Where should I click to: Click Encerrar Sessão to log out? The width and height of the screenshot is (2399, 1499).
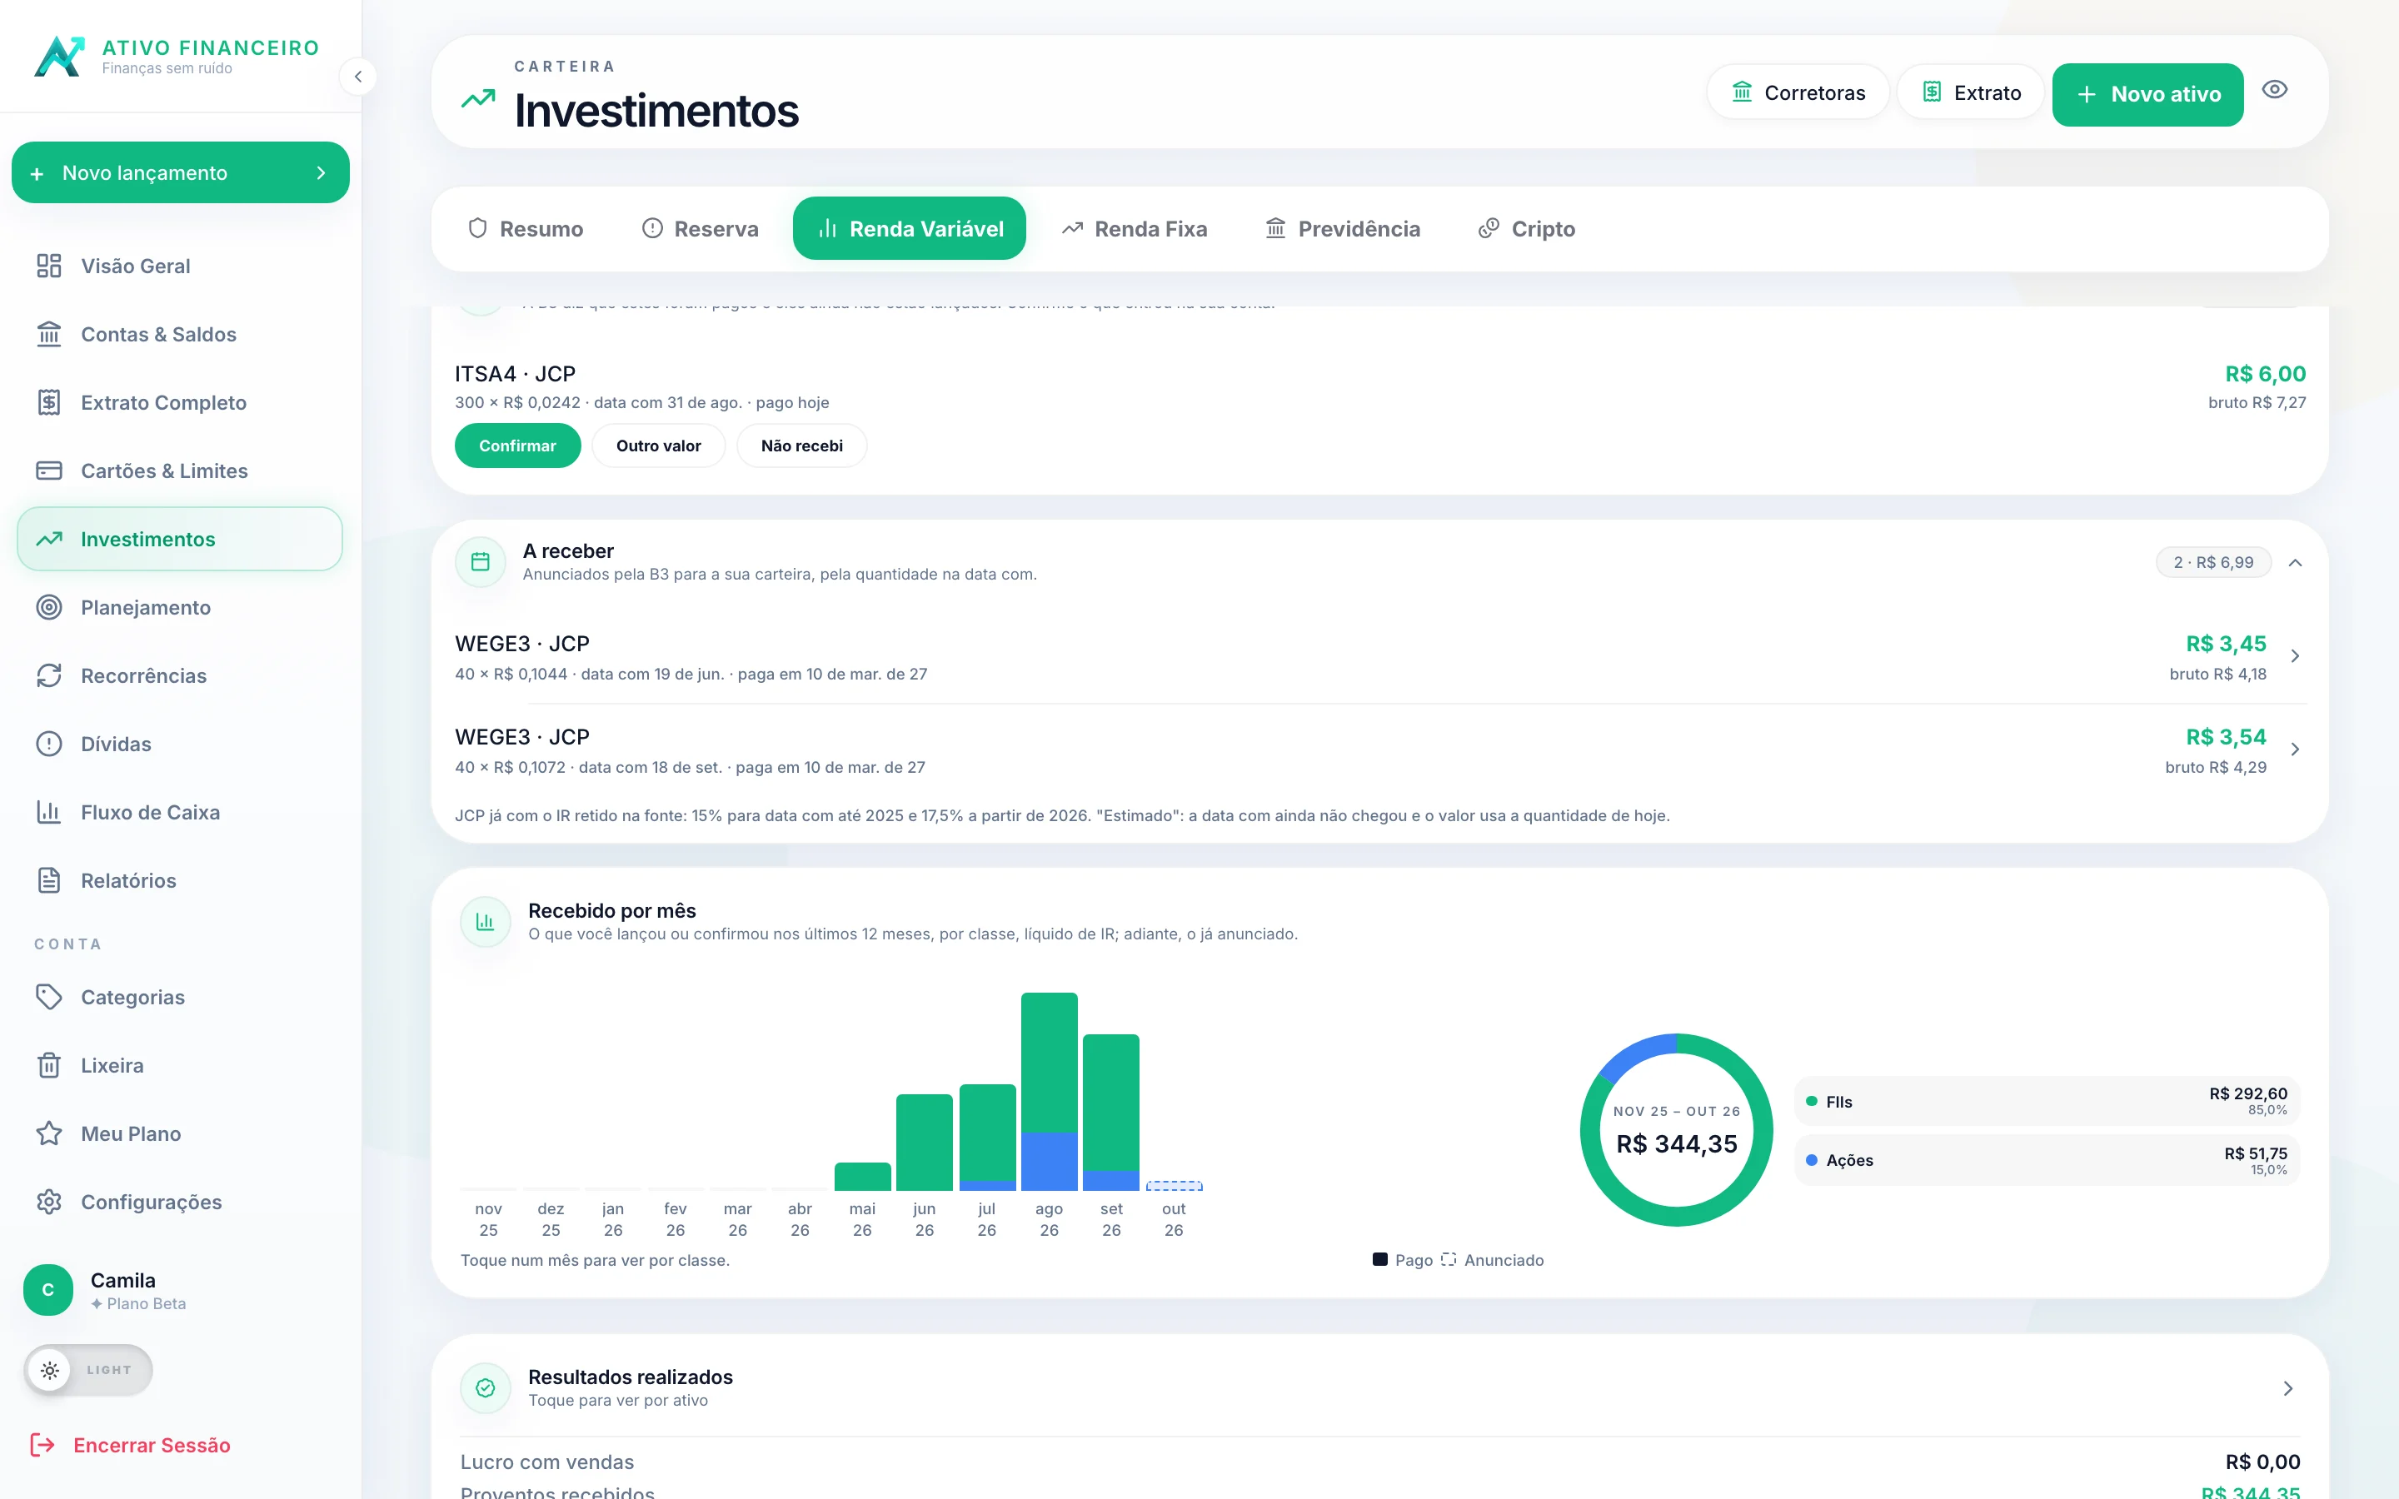coord(131,1446)
